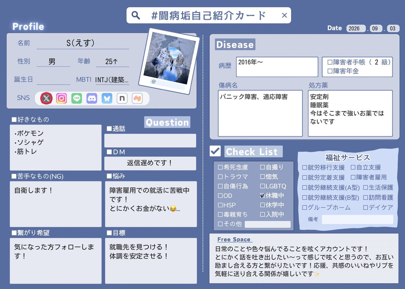Click the 名前 field showing S(えす)
Screen dimensions: 405x289
83,43
